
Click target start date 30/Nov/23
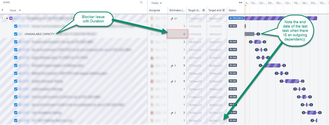[x=195, y=105]
